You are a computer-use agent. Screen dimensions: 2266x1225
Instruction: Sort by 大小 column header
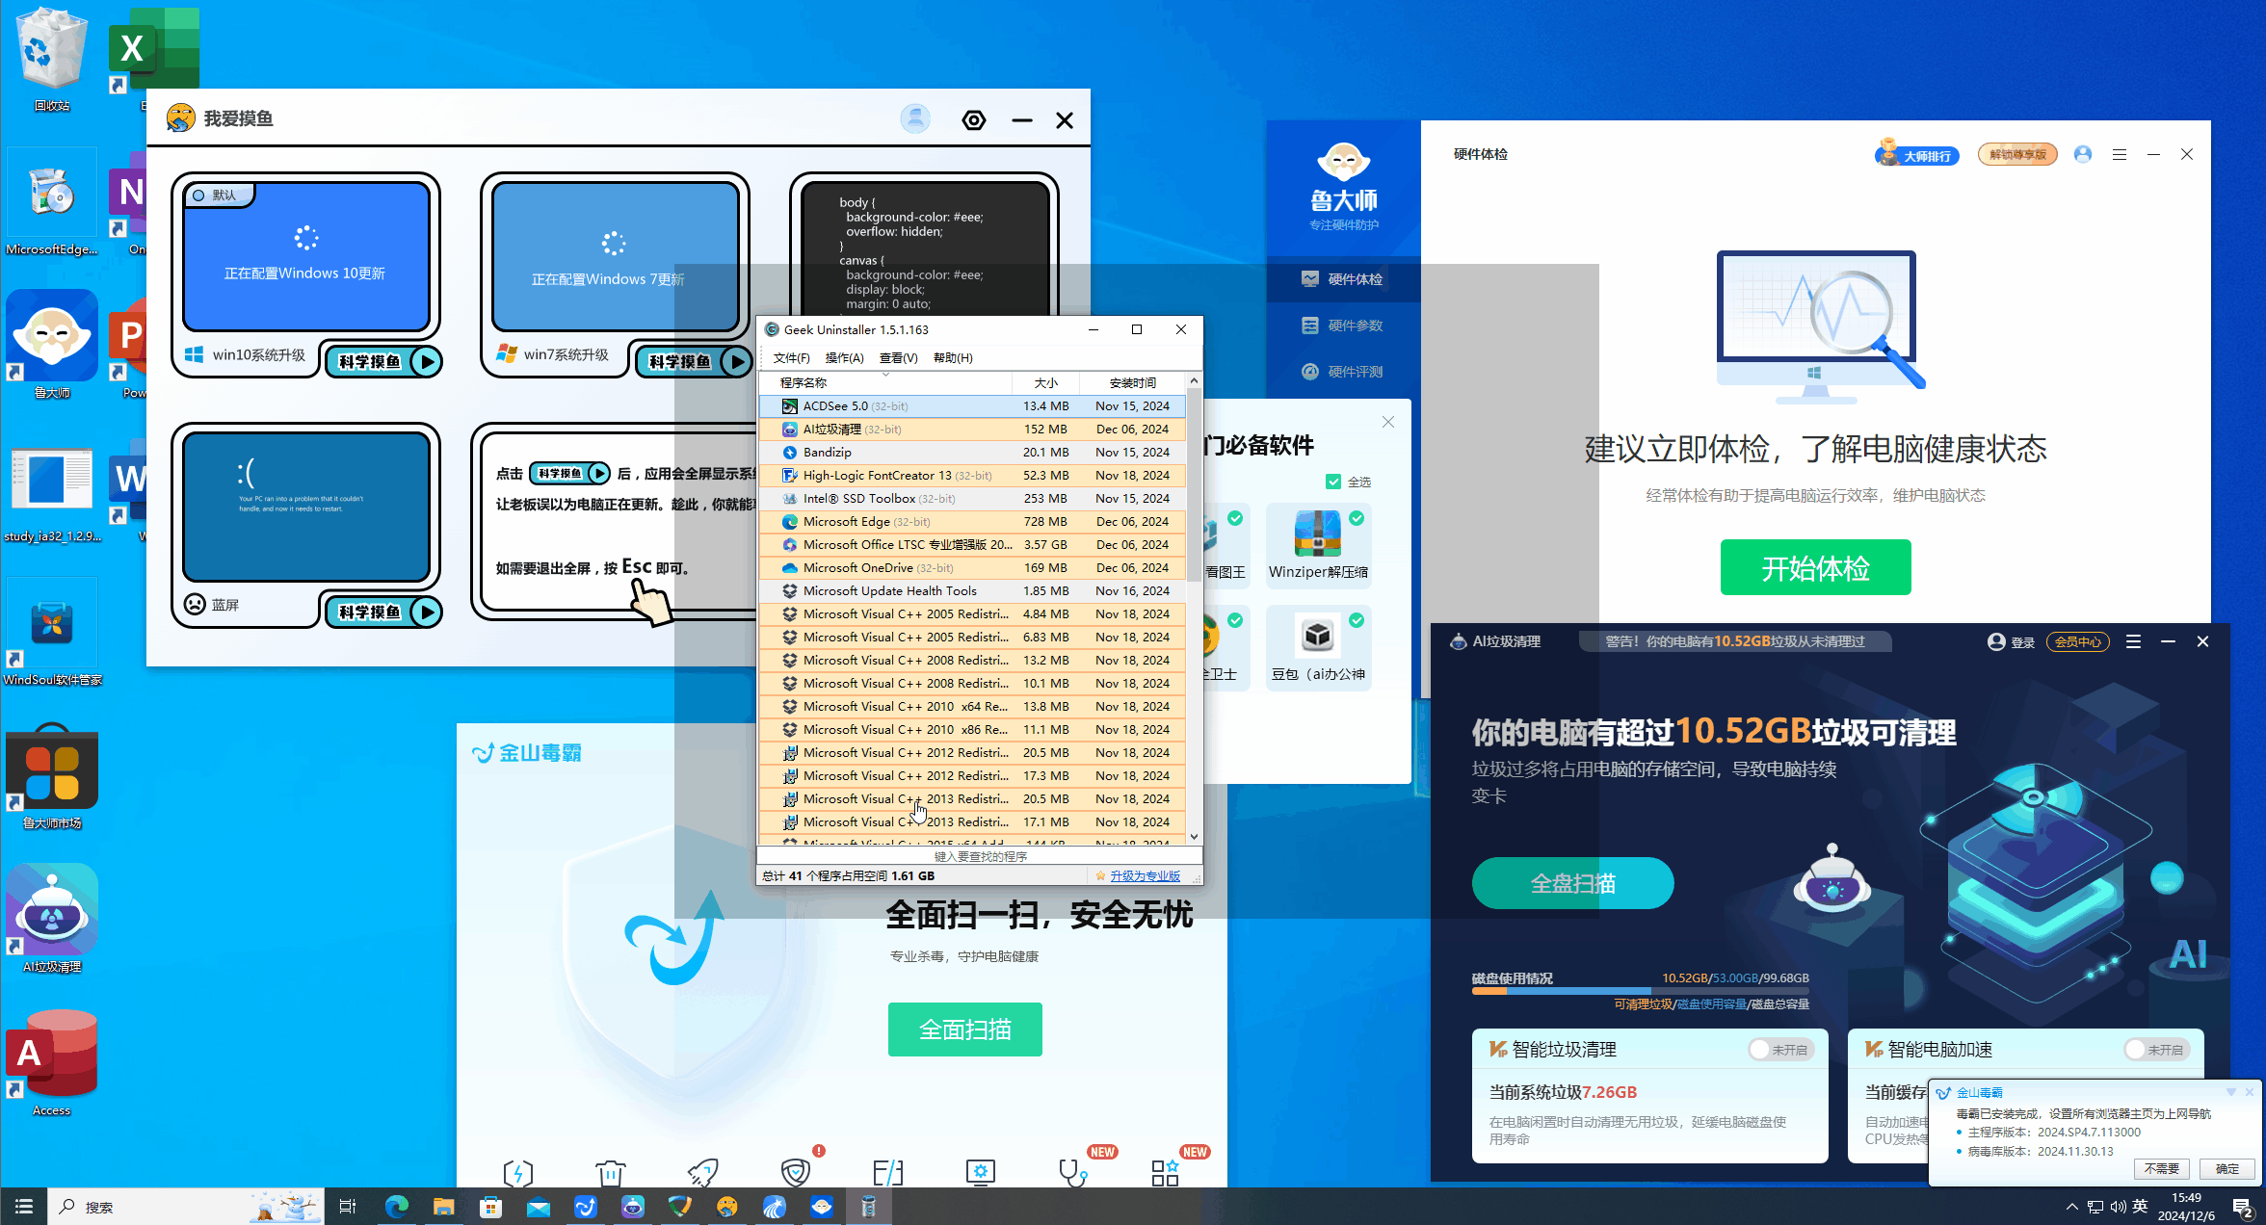tap(1046, 382)
